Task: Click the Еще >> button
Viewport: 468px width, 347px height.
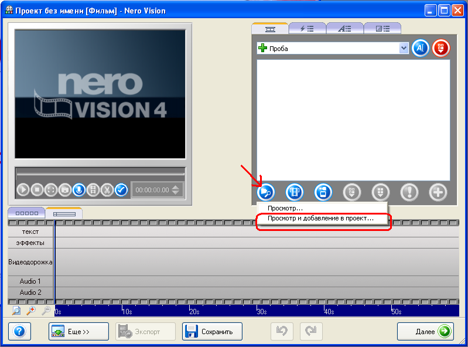Action: click(79, 331)
